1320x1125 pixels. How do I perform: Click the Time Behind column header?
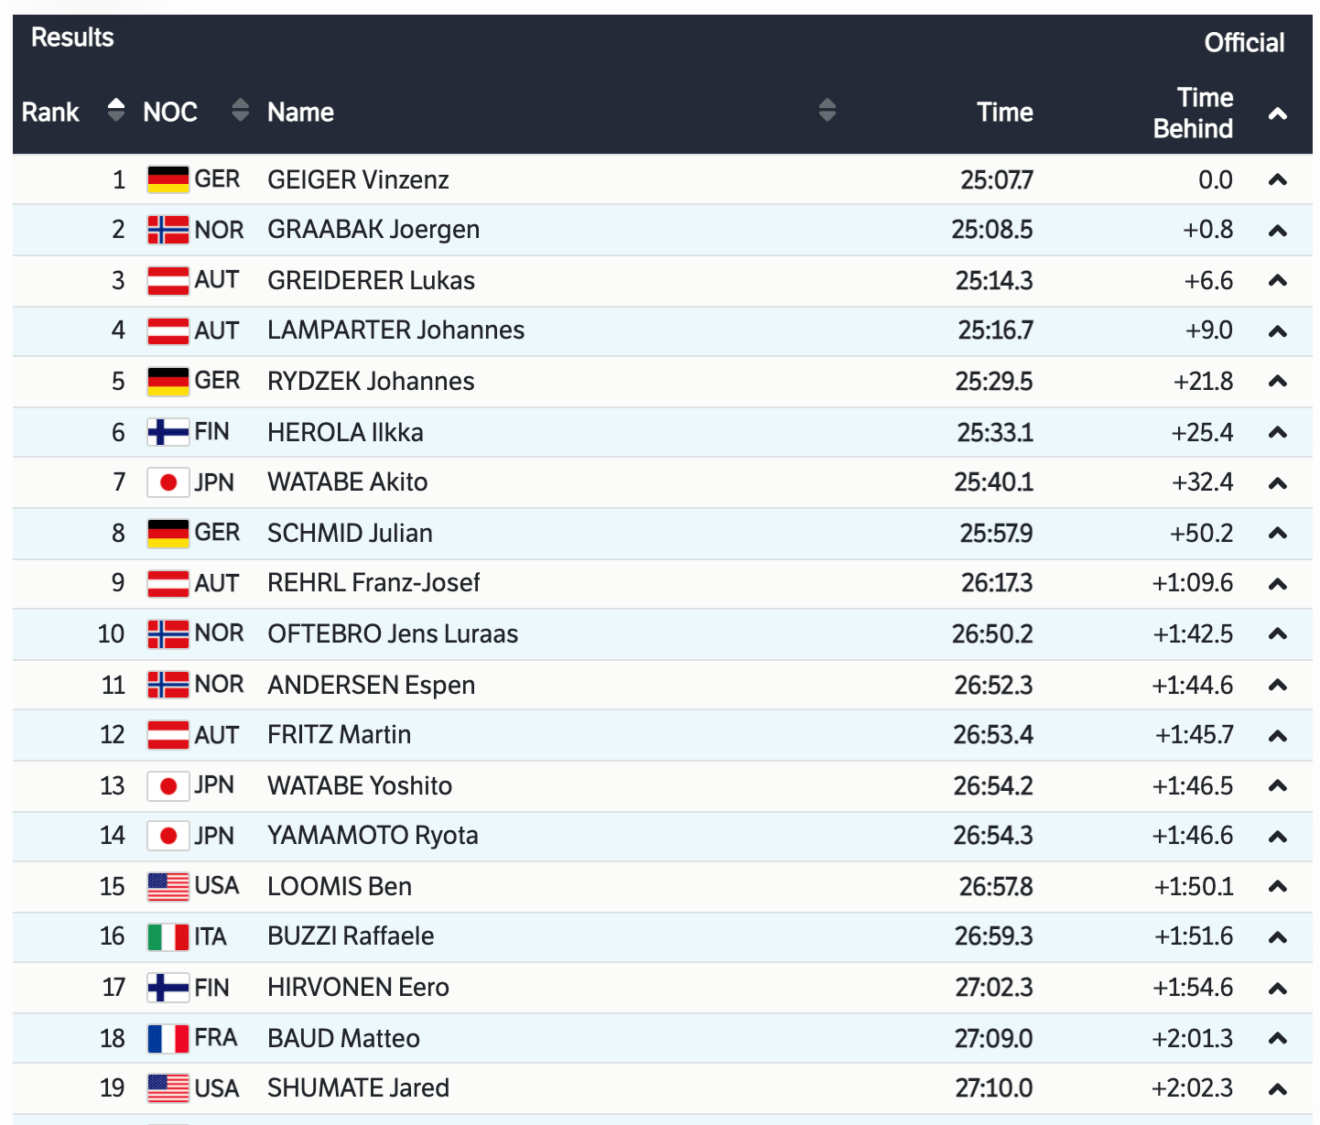coord(1192,113)
